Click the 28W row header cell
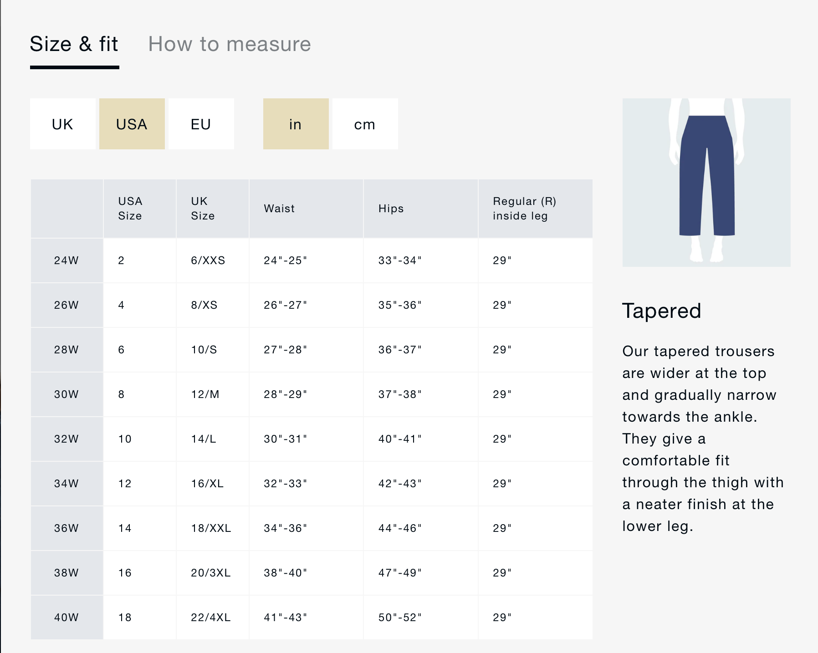The image size is (818, 653). click(x=66, y=350)
